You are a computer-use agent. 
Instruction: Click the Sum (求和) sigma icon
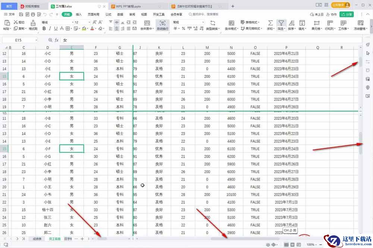pos(270,23)
